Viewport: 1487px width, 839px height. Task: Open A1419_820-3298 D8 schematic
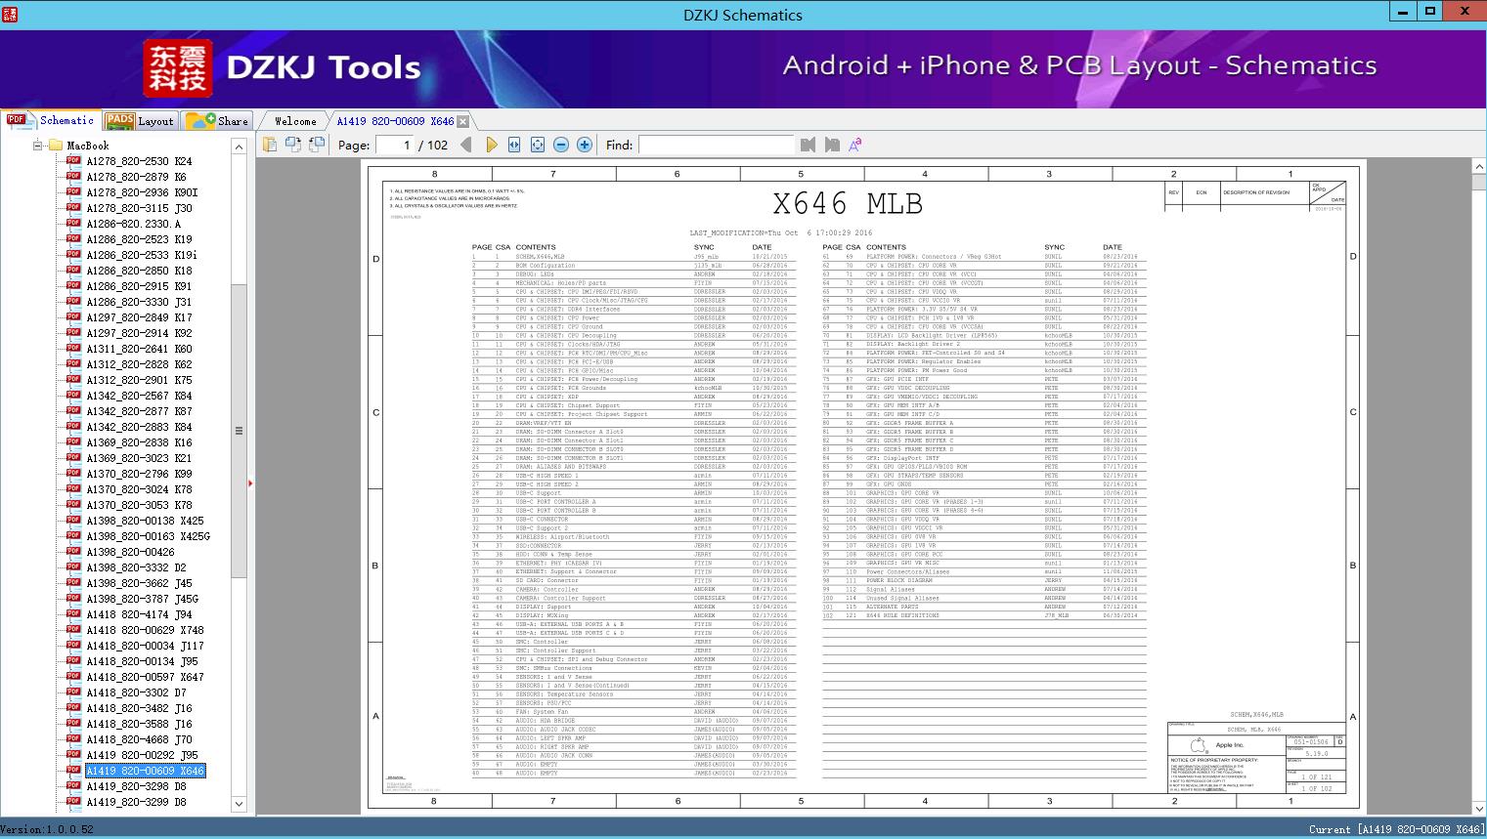click(x=136, y=786)
